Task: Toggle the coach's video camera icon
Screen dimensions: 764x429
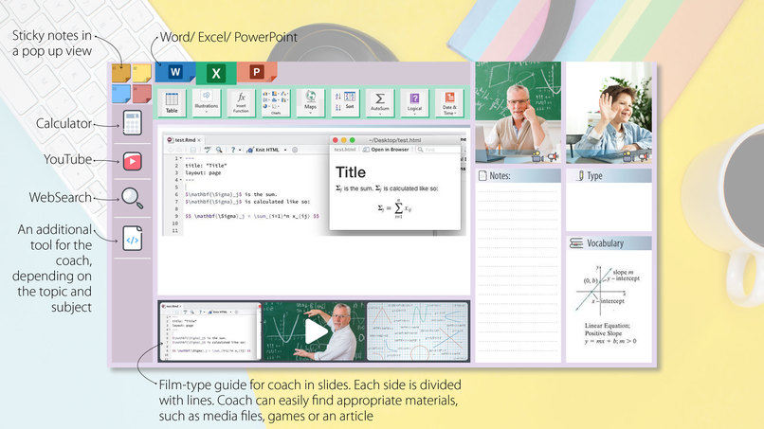Action: click(x=537, y=157)
